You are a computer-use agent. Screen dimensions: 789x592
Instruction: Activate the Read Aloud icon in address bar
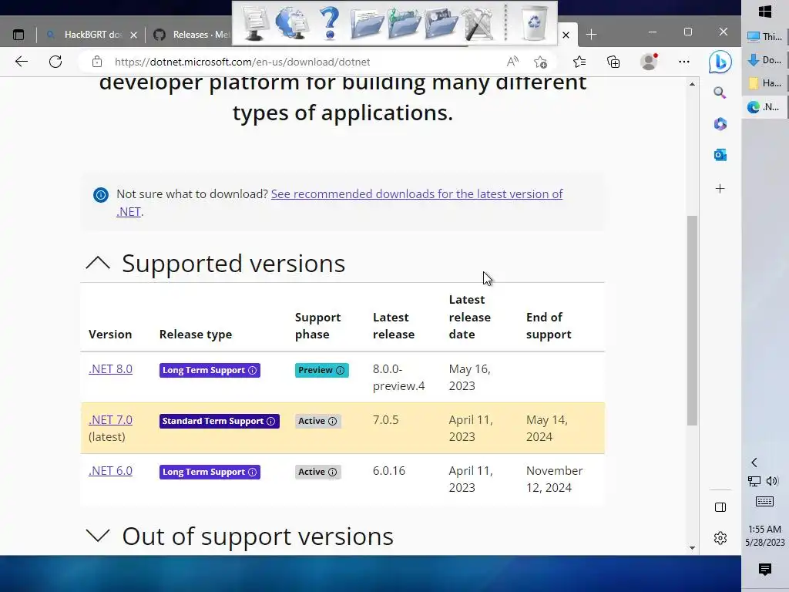pyautogui.click(x=512, y=62)
